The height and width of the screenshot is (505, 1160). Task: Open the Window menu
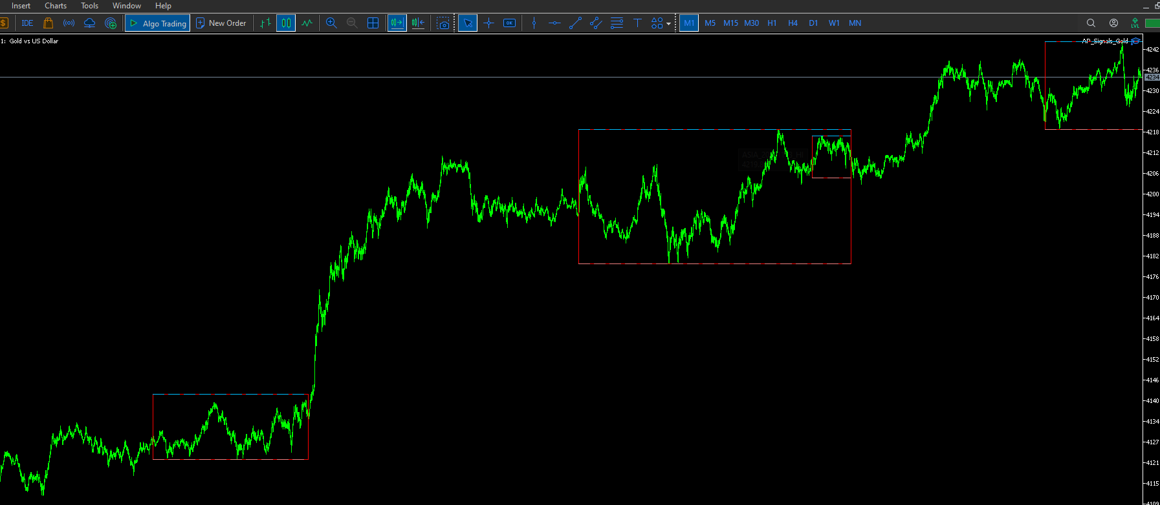point(127,6)
